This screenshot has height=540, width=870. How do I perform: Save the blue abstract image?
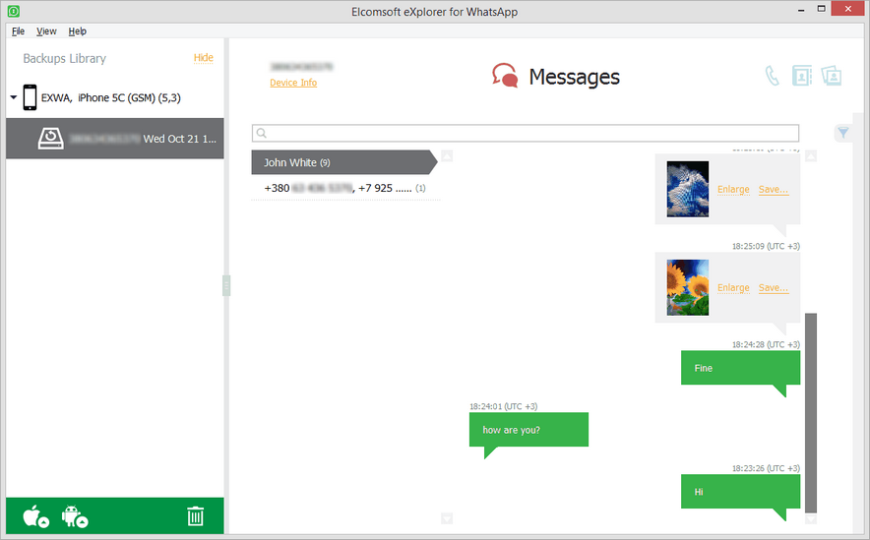click(x=774, y=189)
